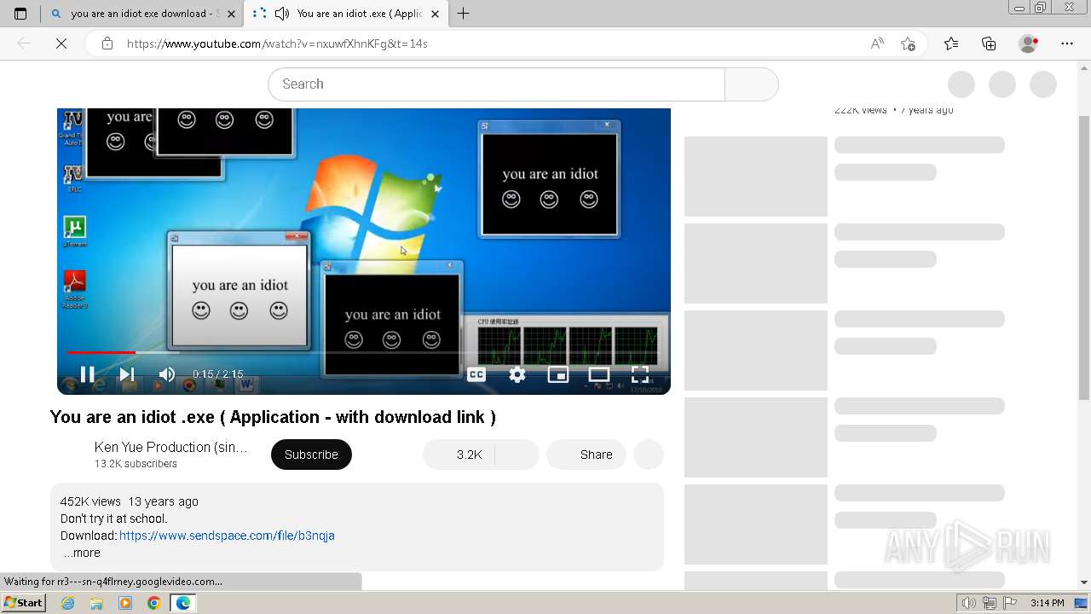Select the Edge taskbar button
The width and height of the screenshot is (1091, 614).
pos(183,603)
